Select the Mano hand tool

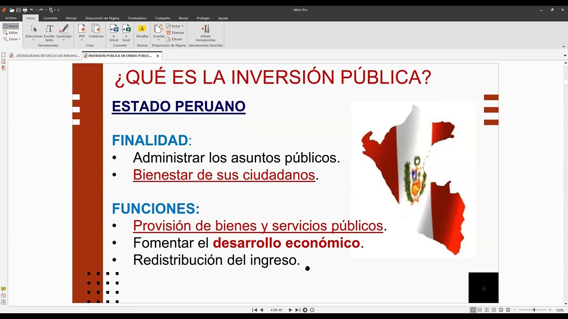pyautogui.click(x=11, y=26)
